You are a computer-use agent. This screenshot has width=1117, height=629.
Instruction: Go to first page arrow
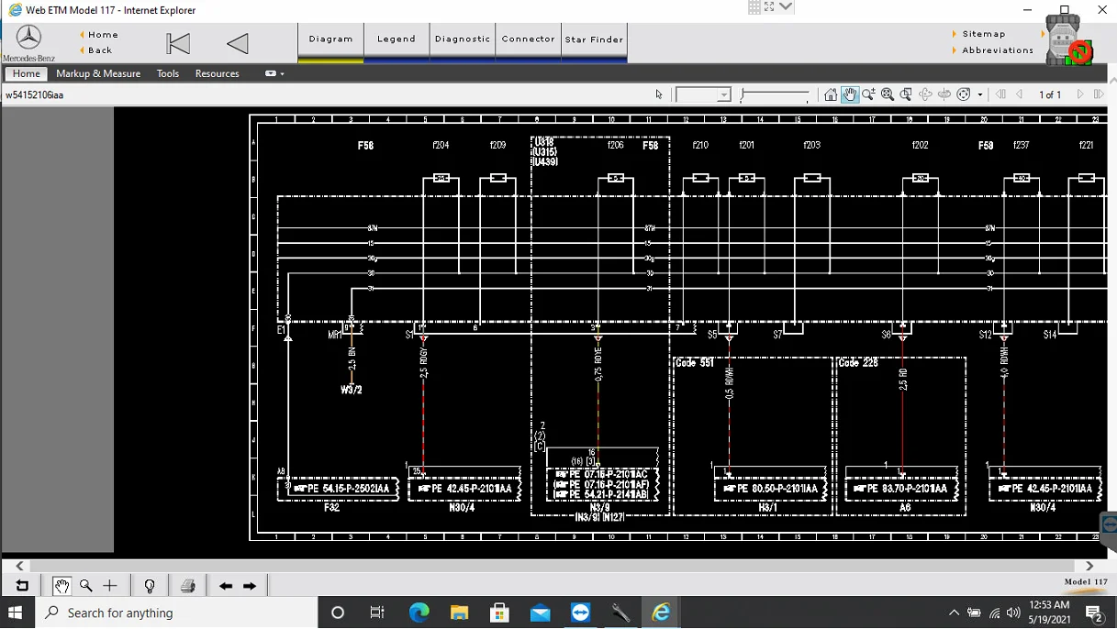point(1000,94)
